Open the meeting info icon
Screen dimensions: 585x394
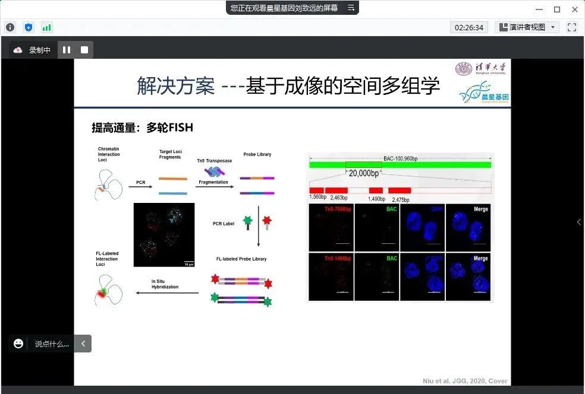click(10, 27)
